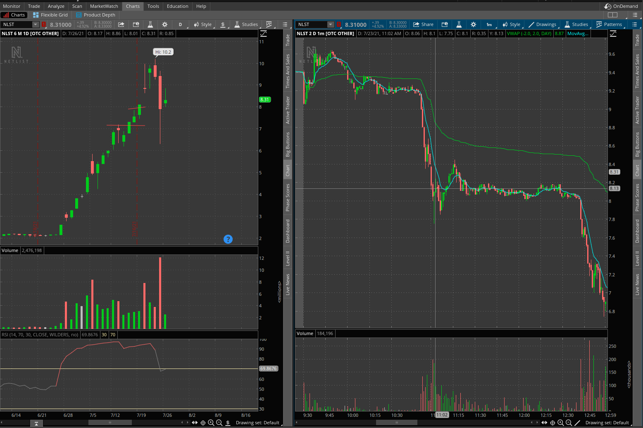This screenshot has width=643, height=428.
Task: Click the right chart alert clock icon
Action: [445, 24]
